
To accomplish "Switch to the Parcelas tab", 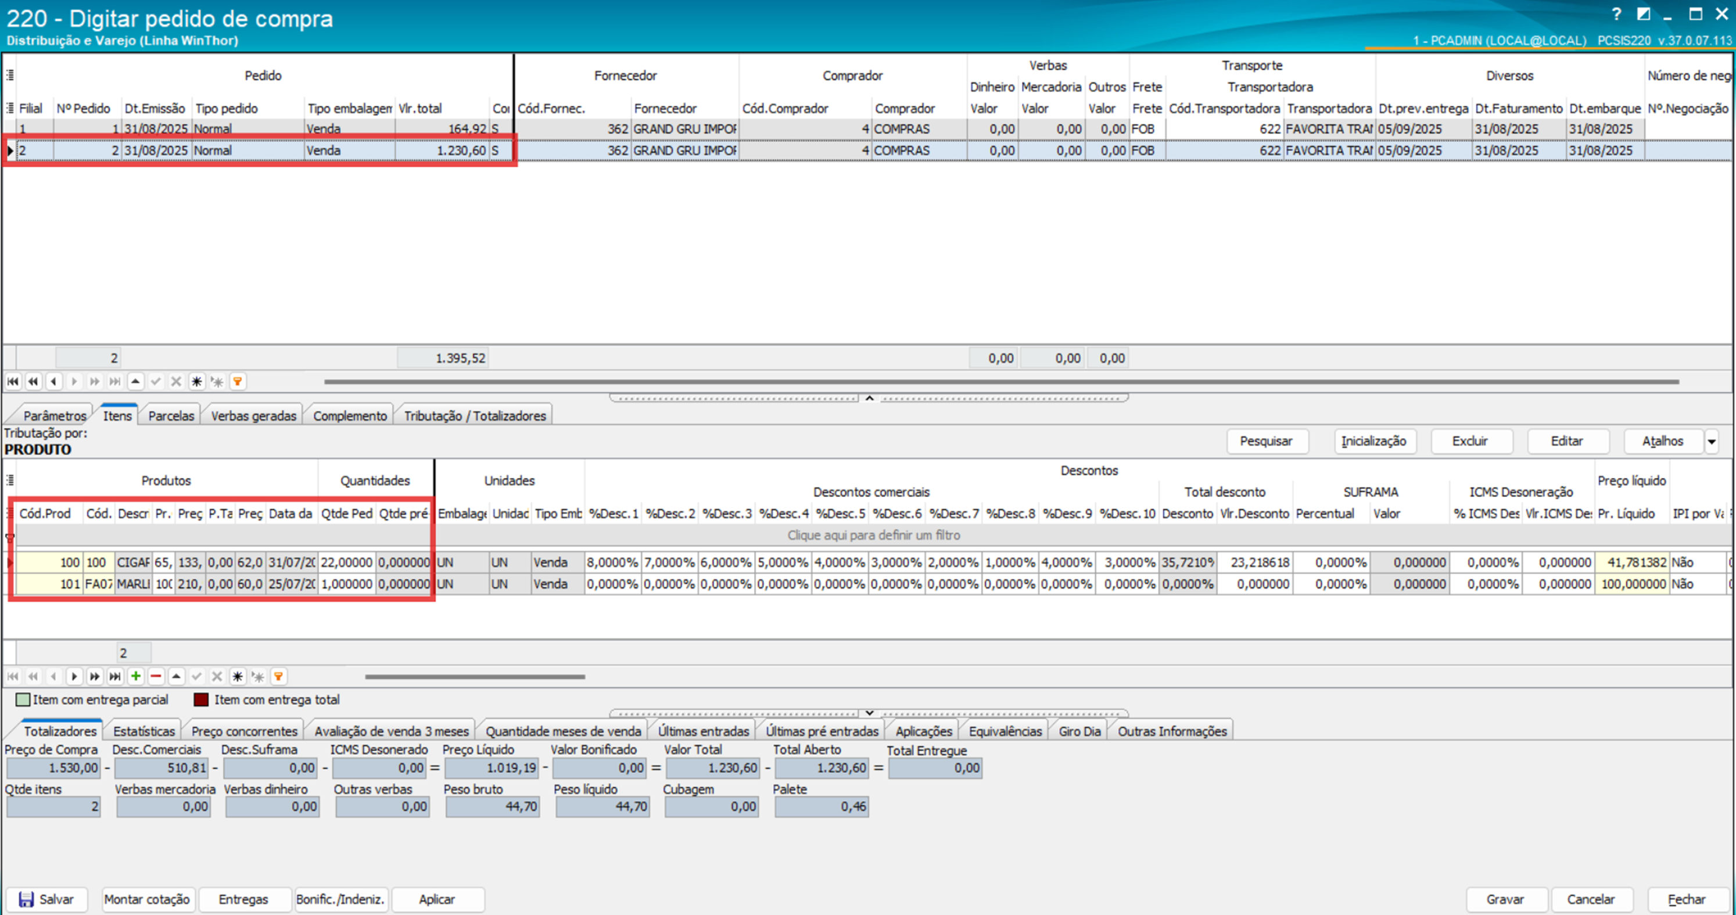I will click(x=170, y=416).
